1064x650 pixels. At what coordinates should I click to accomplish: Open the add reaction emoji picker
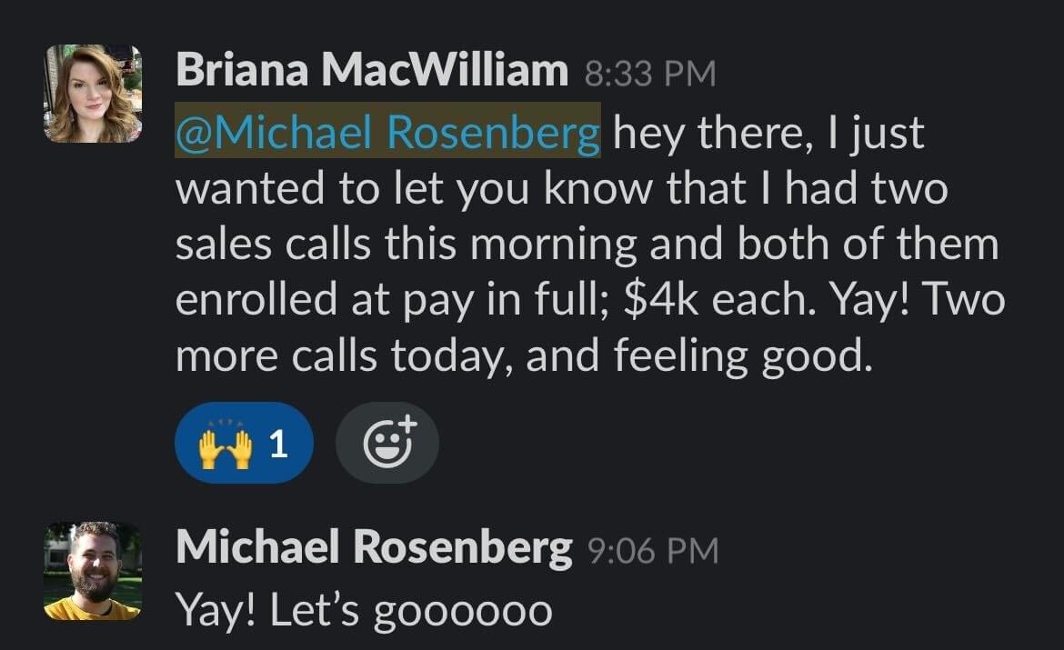(x=387, y=443)
